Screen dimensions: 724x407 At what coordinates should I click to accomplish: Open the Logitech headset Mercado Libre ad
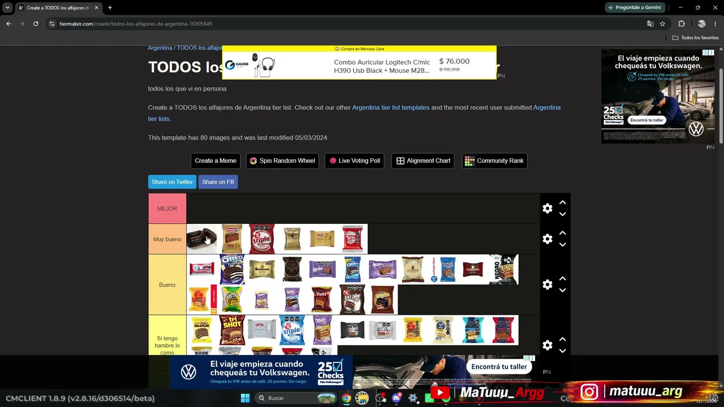click(x=359, y=63)
